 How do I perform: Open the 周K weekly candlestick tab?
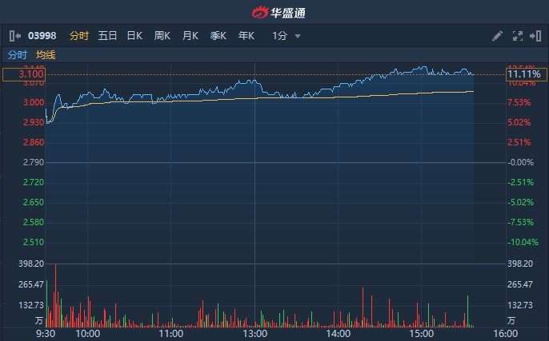click(x=162, y=36)
